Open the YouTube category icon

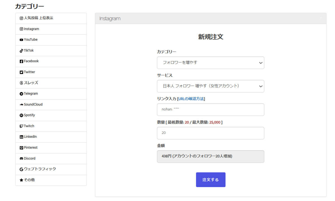[x=21, y=40]
